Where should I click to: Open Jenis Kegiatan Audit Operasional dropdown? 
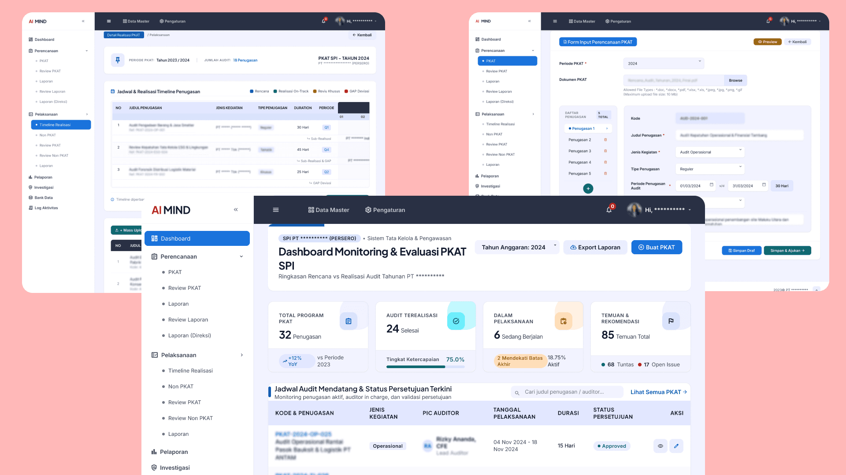710,152
